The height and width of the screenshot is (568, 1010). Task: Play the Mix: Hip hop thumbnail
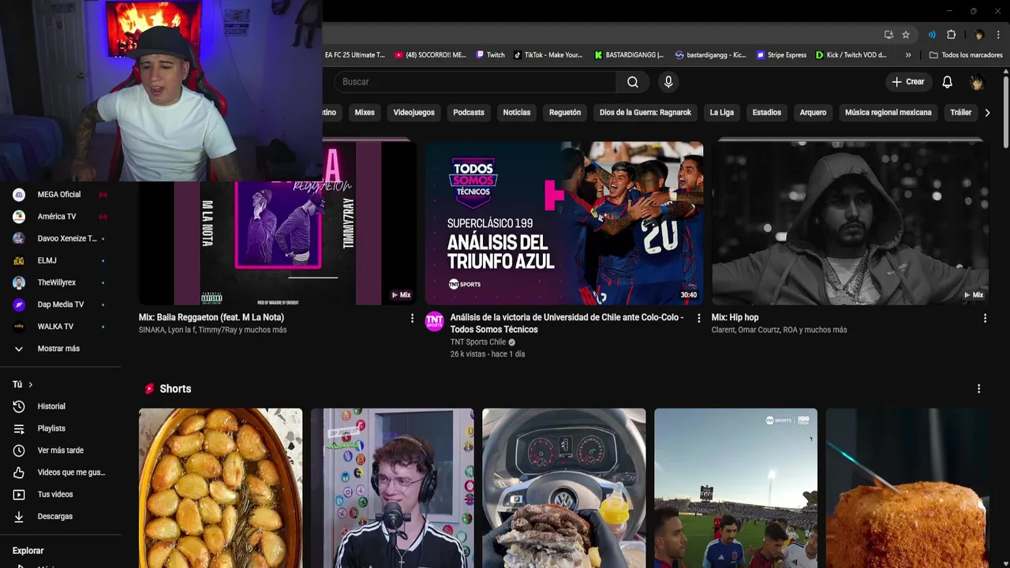[851, 223]
